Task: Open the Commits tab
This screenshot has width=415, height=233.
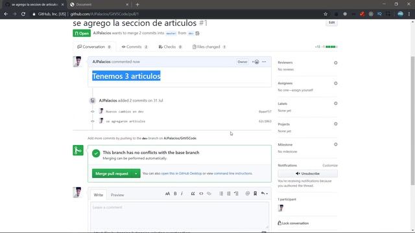Action: coord(134,47)
